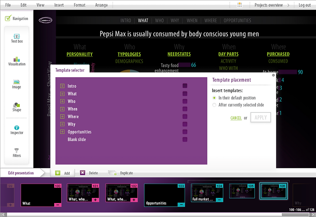The image size is (316, 217).
Task: Open the Arrange menu
Action: (101, 5)
